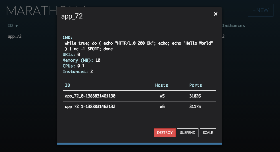This screenshot has height=152, width=280.
Task: Click host w6 cell
Action: tap(162, 107)
